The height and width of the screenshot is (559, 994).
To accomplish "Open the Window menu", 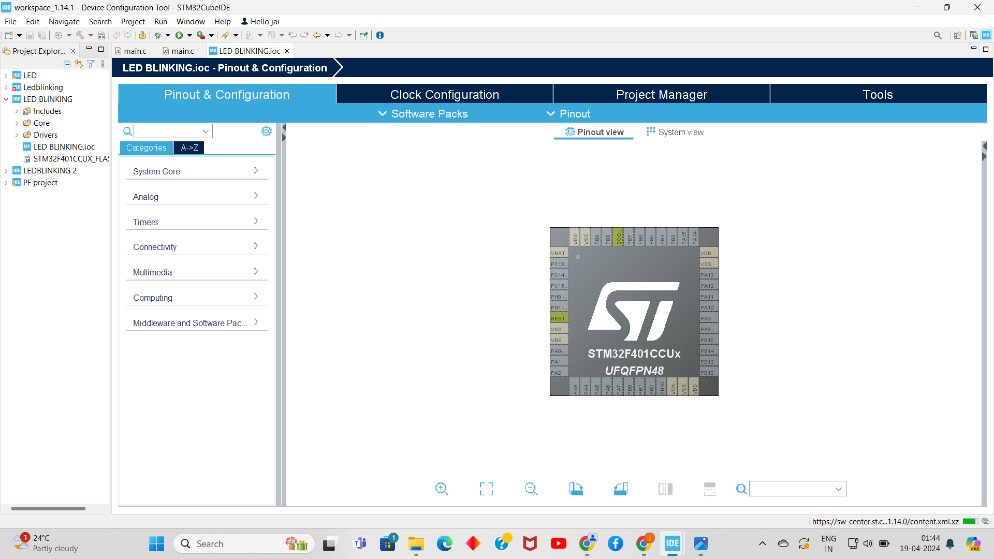I will click(x=191, y=21).
